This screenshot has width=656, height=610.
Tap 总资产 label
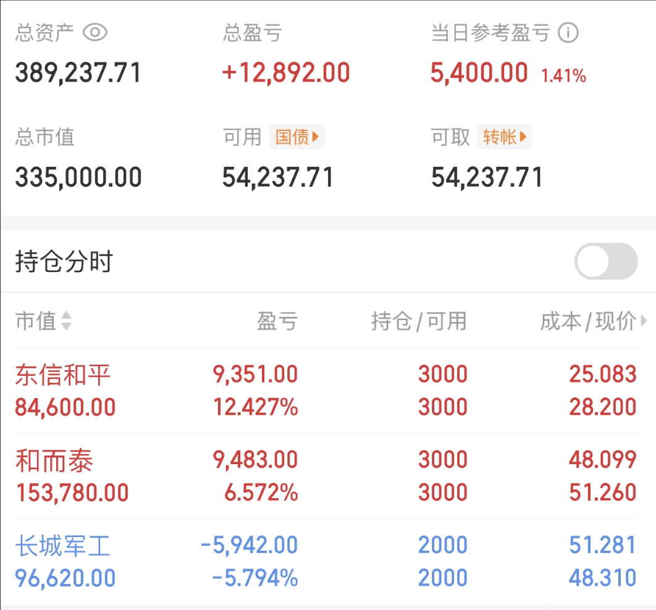tap(44, 33)
